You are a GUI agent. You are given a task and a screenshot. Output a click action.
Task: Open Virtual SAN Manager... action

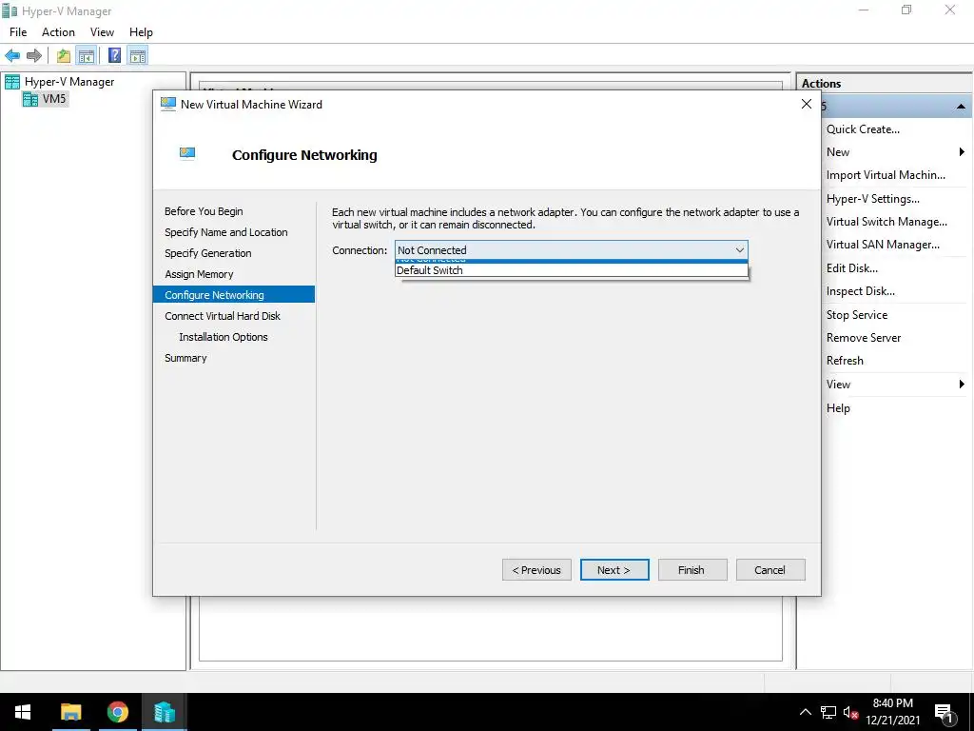(x=883, y=245)
